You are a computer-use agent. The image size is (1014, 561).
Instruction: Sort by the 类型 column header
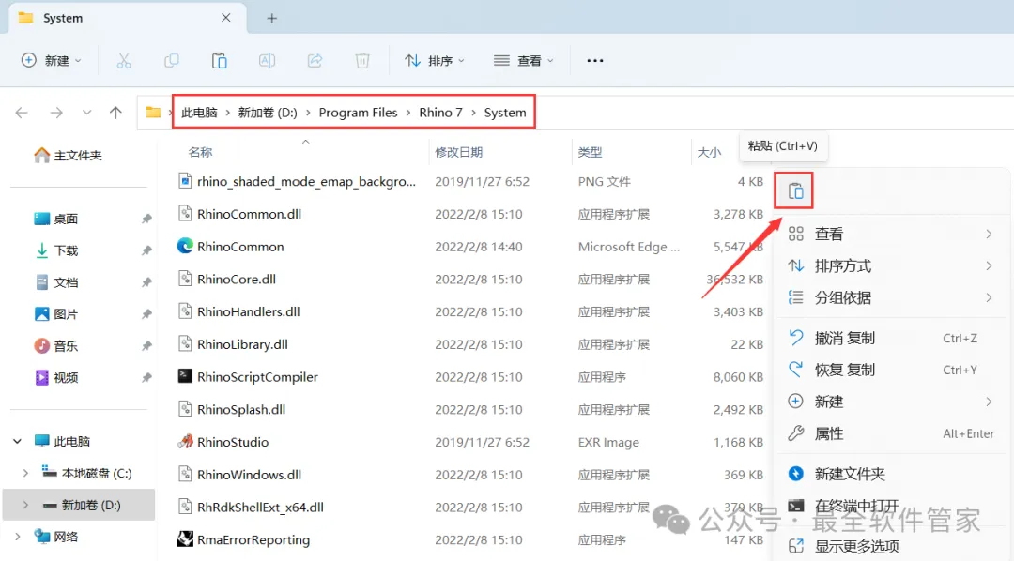(590, 153)
